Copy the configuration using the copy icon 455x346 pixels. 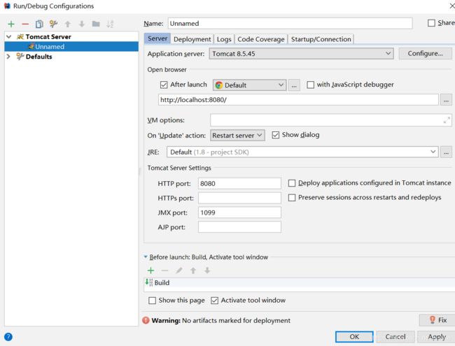pyautogui.click(x=39, y=24)
